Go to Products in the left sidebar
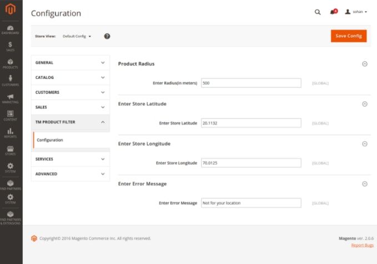The height and width of the screenshot is (264, 377). pyautogui.click(x=11, y=63)
